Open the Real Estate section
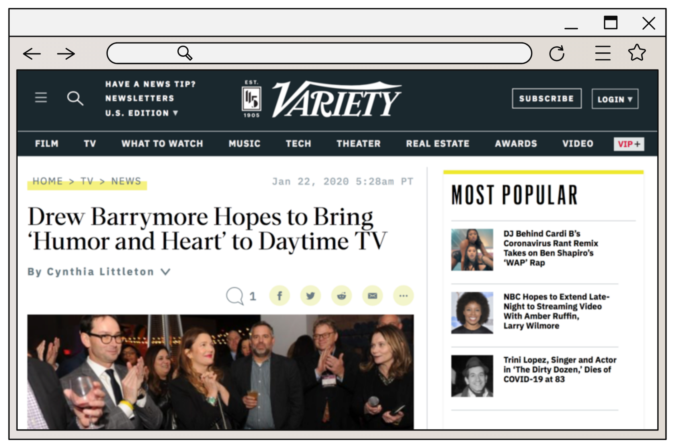Viewport: 675px width, 448px height. click(x=437, y=144)
